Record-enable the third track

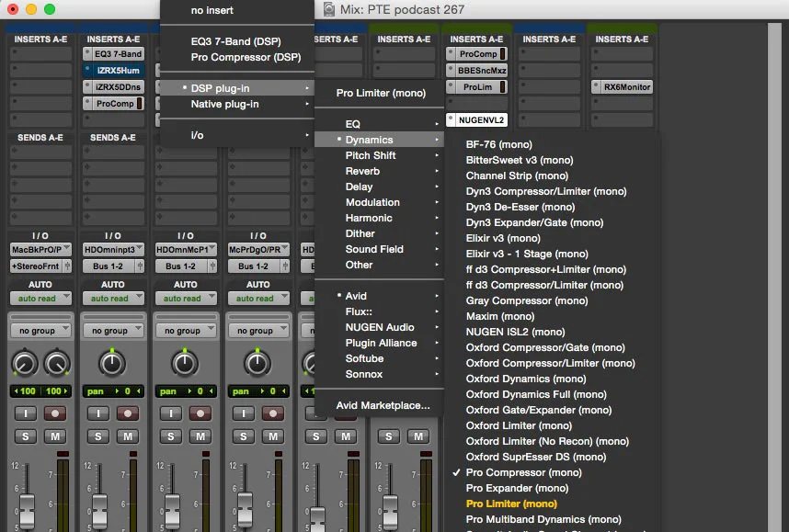tap(200, 413)
